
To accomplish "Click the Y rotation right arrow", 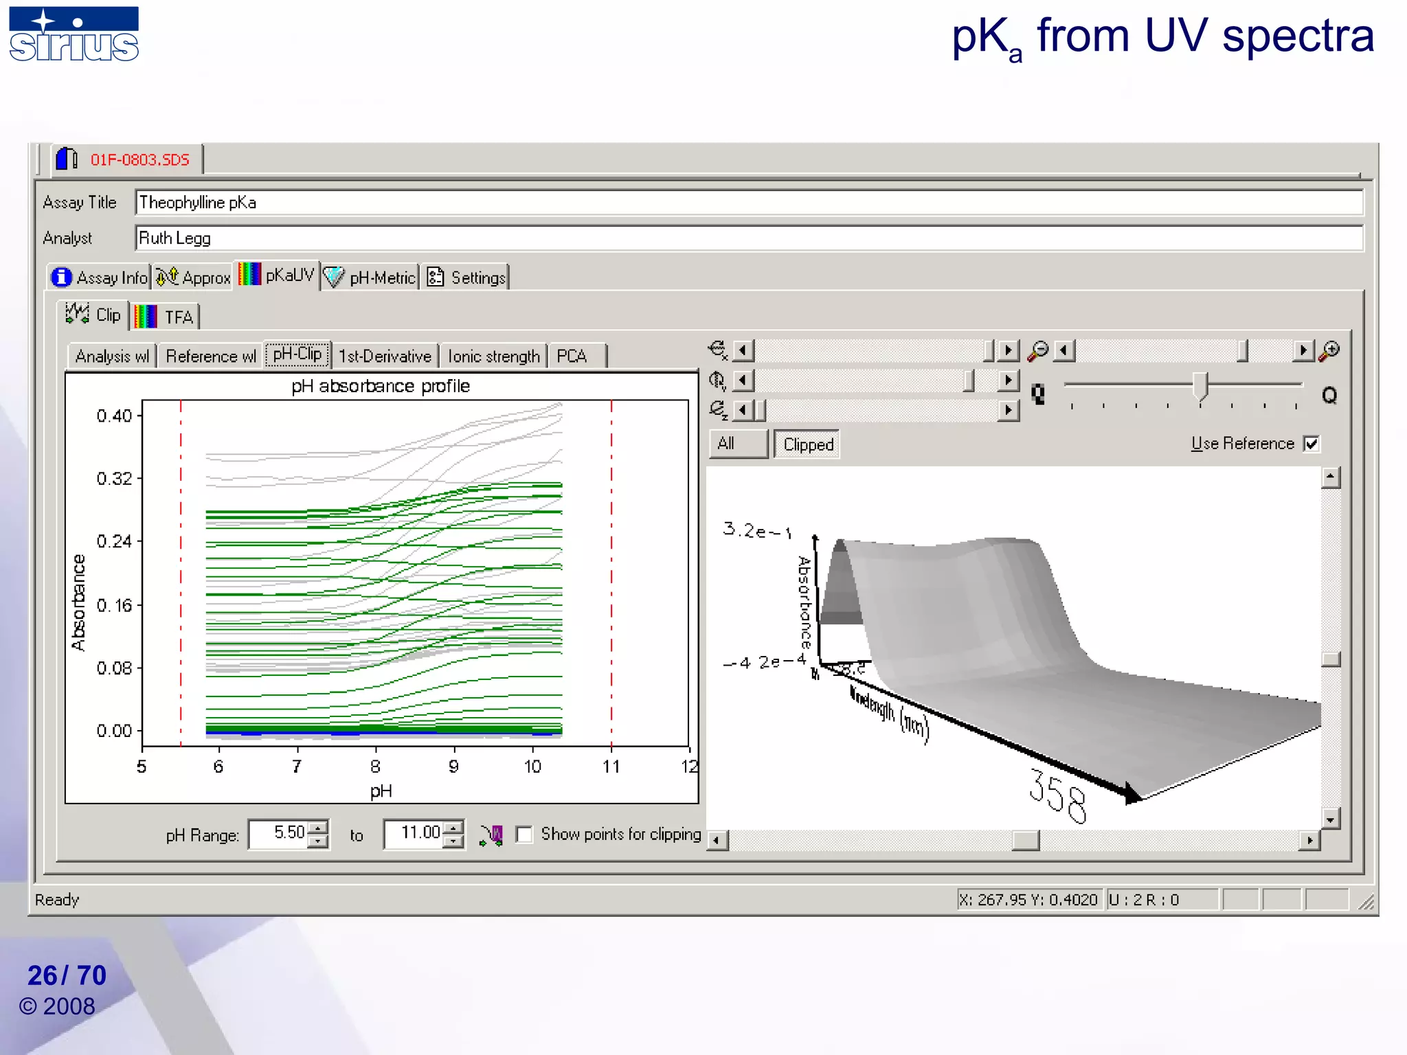I will point(1008,381).
